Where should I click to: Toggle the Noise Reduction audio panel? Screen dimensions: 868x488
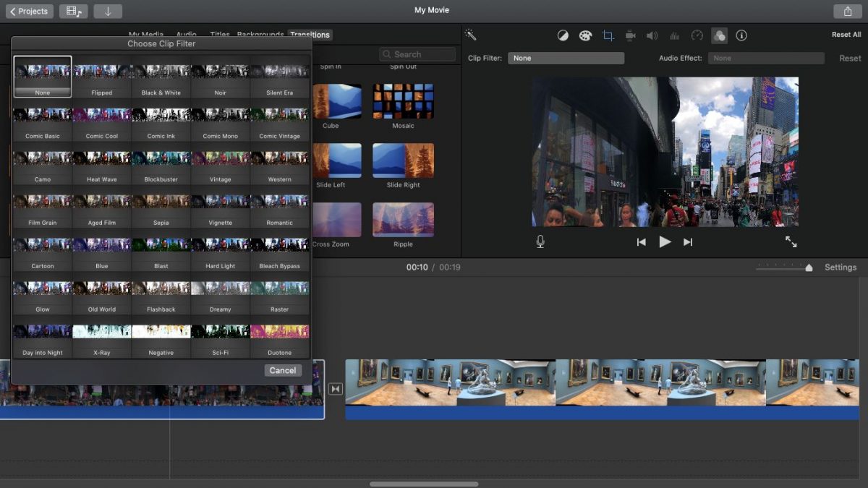click(x=674, y=35)
